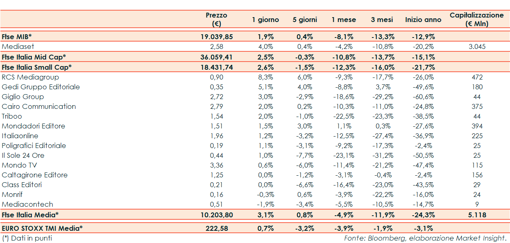Click Mediaset's capitalization value 3.045

477,46
